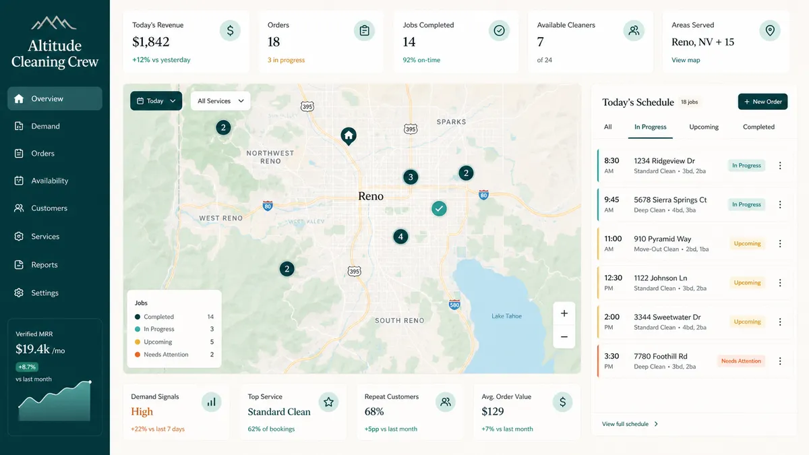Open Availability in the sidebar

[55, 181]
